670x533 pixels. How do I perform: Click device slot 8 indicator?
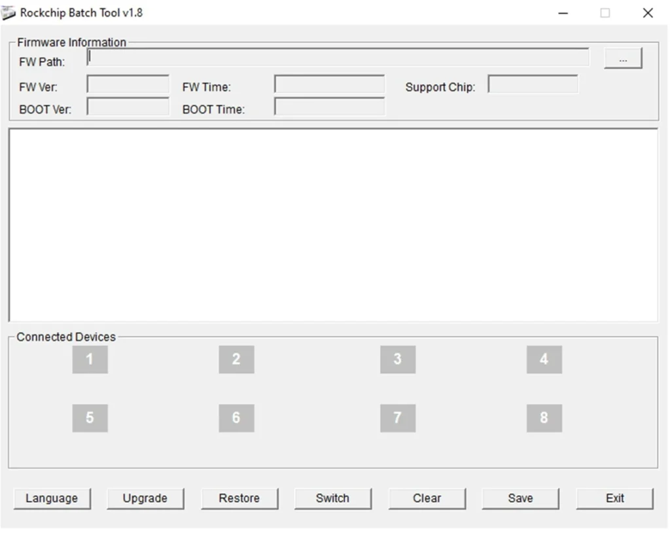pos(544,418)
